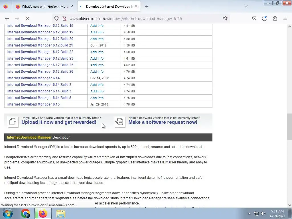Show hidden system tray icons

coord(249,214)
